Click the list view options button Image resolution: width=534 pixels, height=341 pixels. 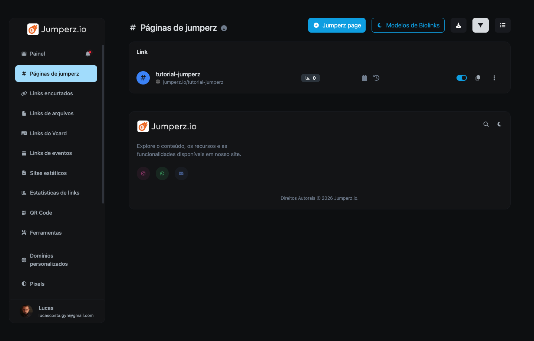pyautogui.click(x=503, y=25)
